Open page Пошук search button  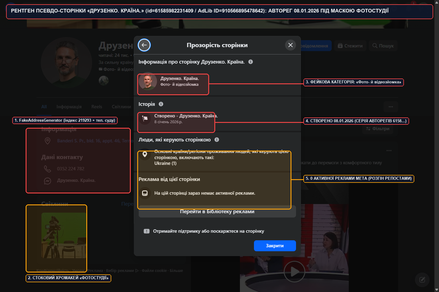pyautogui.click(x=383, y=46)
